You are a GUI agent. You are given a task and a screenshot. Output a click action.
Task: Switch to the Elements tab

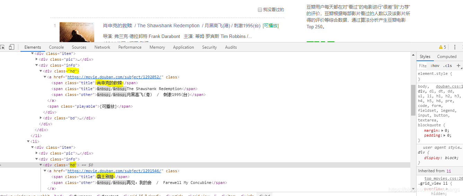coord(33,47)
